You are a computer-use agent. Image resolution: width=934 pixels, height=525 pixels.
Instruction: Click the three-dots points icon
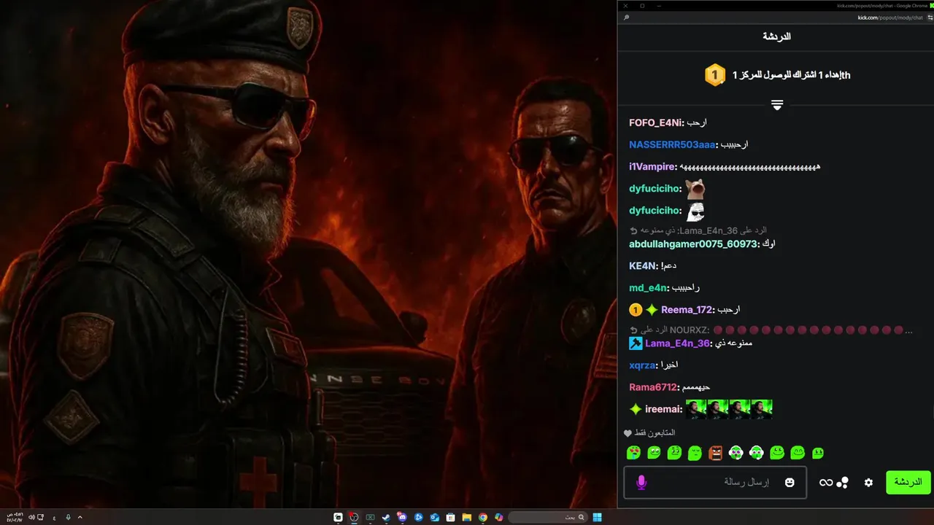point(843,483)
